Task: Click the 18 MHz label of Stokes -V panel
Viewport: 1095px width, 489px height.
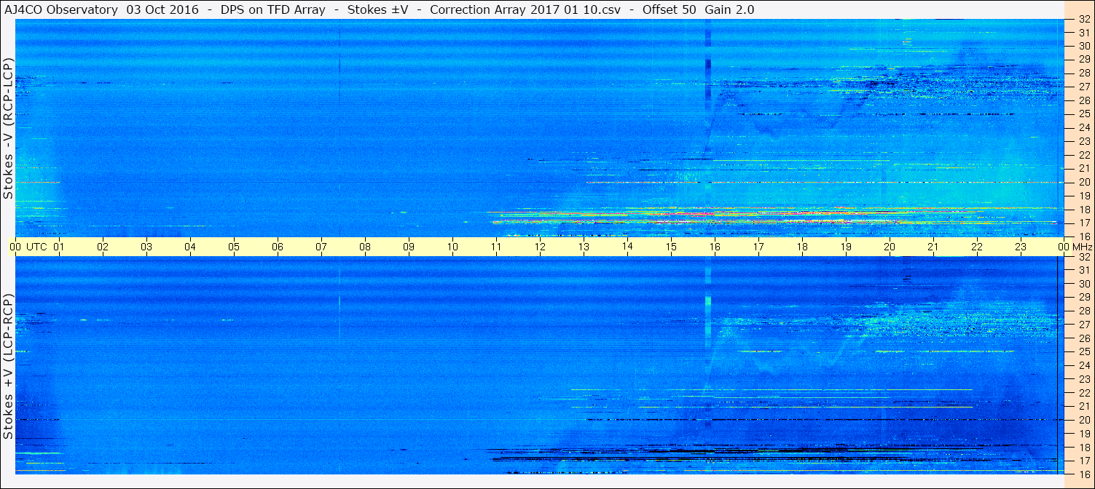Action: 1083,209
